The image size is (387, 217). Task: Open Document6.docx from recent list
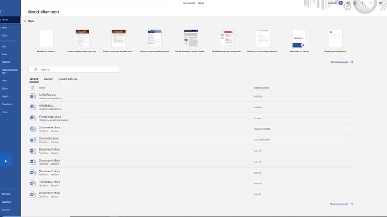(191, 129)
